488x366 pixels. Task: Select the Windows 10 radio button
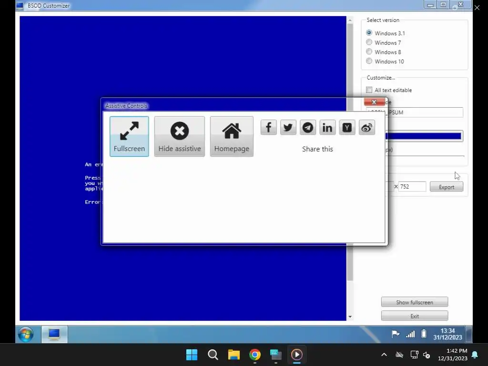tap(369, 61)
